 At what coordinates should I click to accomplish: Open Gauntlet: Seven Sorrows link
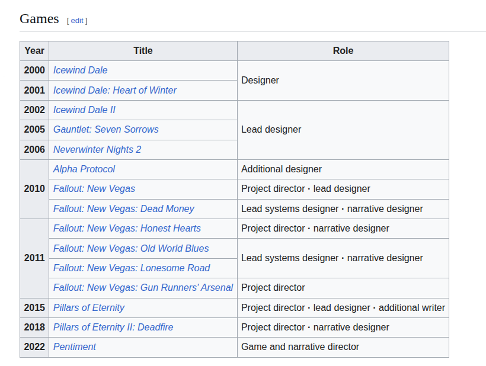tap(105, 130)
